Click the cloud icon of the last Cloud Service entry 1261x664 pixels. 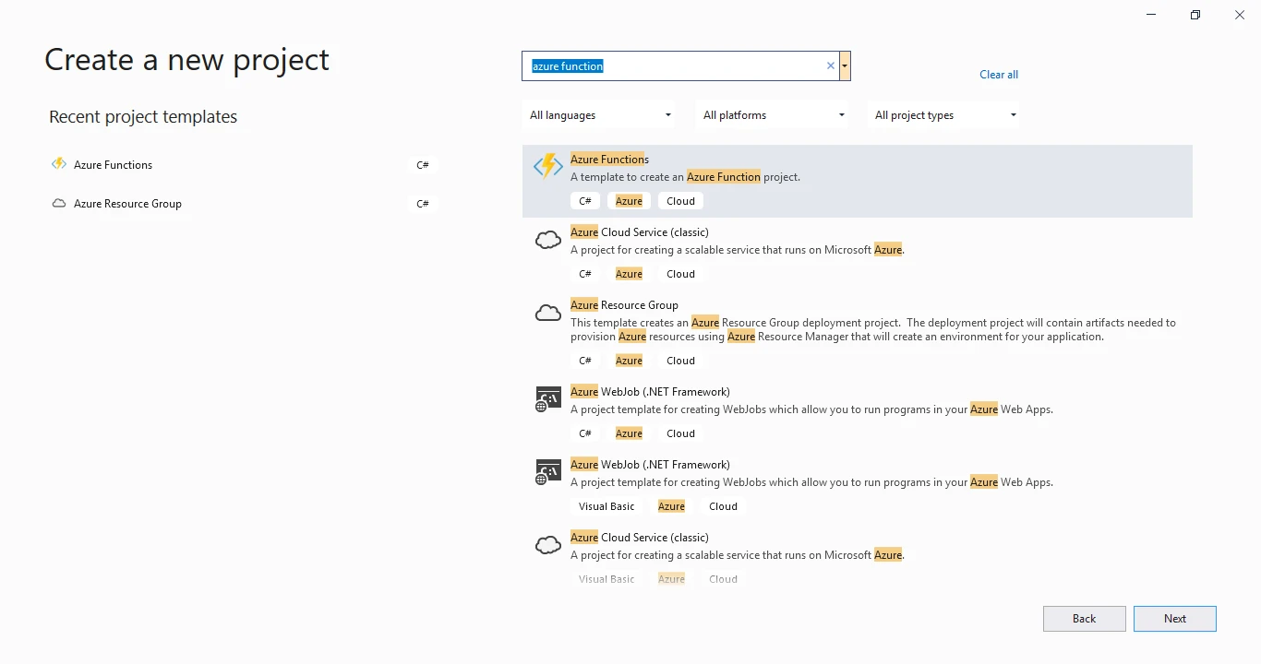547,544
